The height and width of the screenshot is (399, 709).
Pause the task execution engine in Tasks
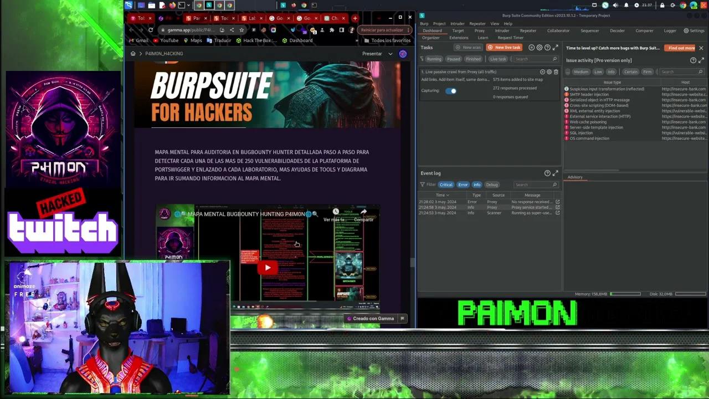532,48
